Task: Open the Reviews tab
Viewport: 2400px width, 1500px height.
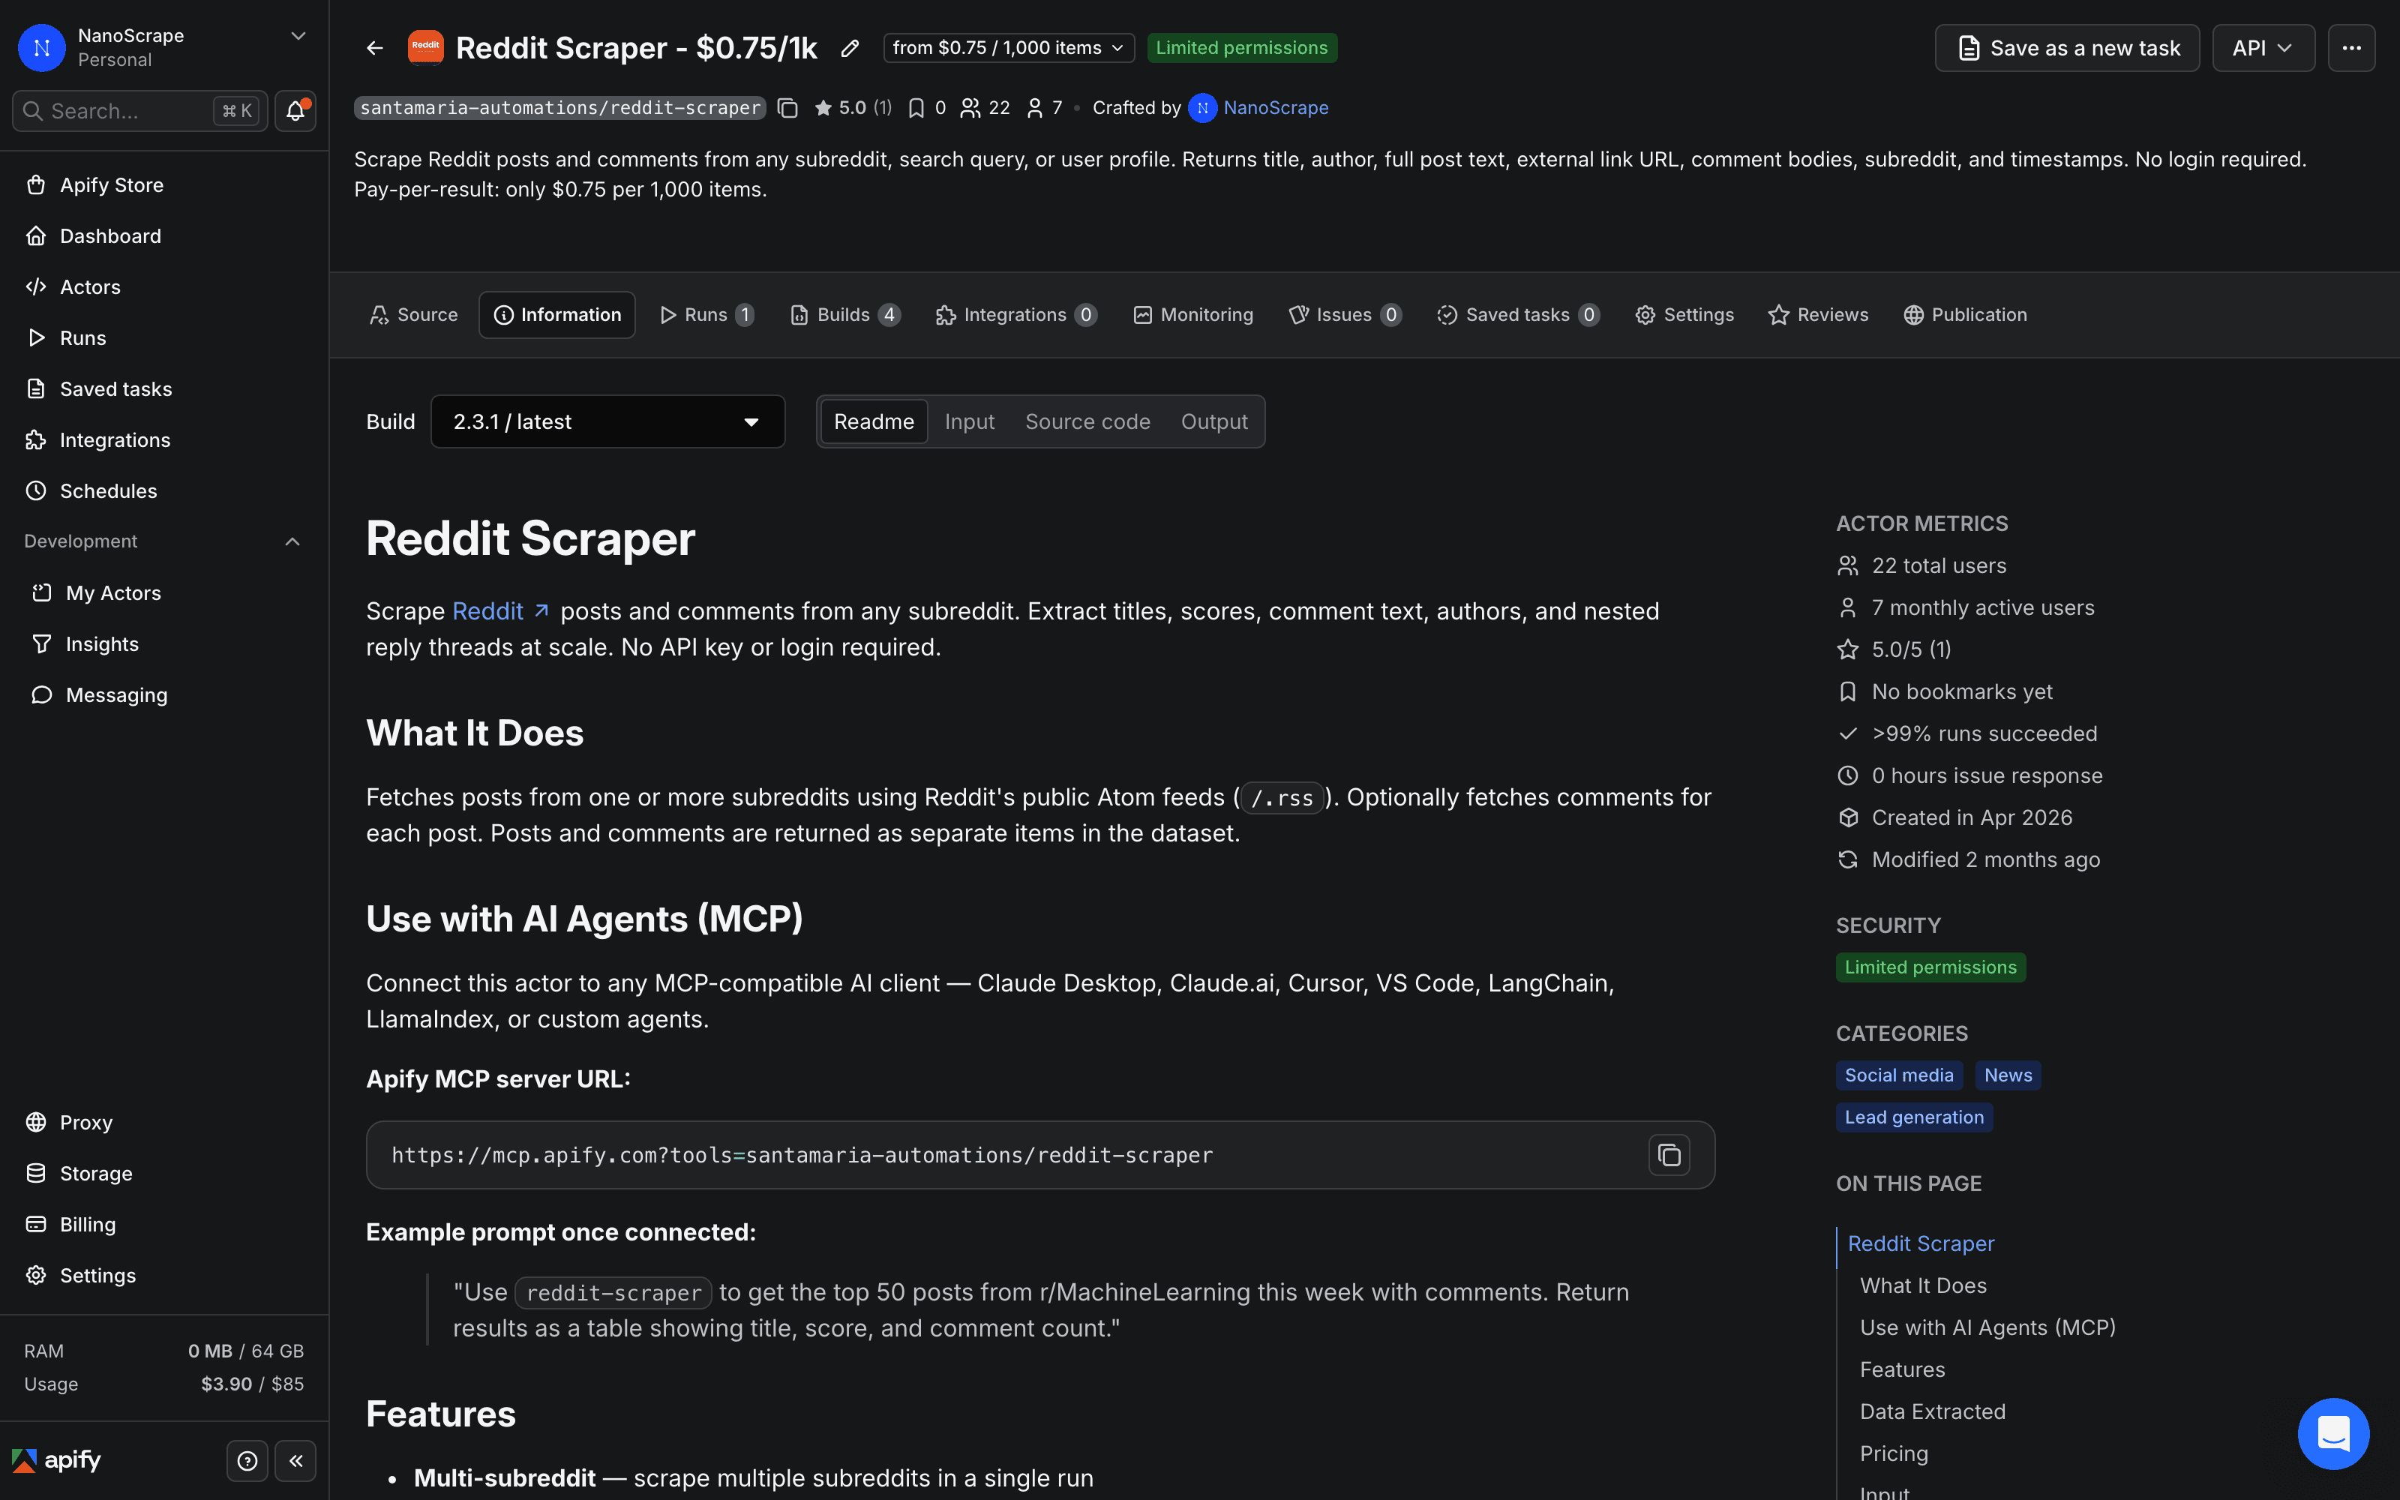Action: click(x=1818, y=314)
